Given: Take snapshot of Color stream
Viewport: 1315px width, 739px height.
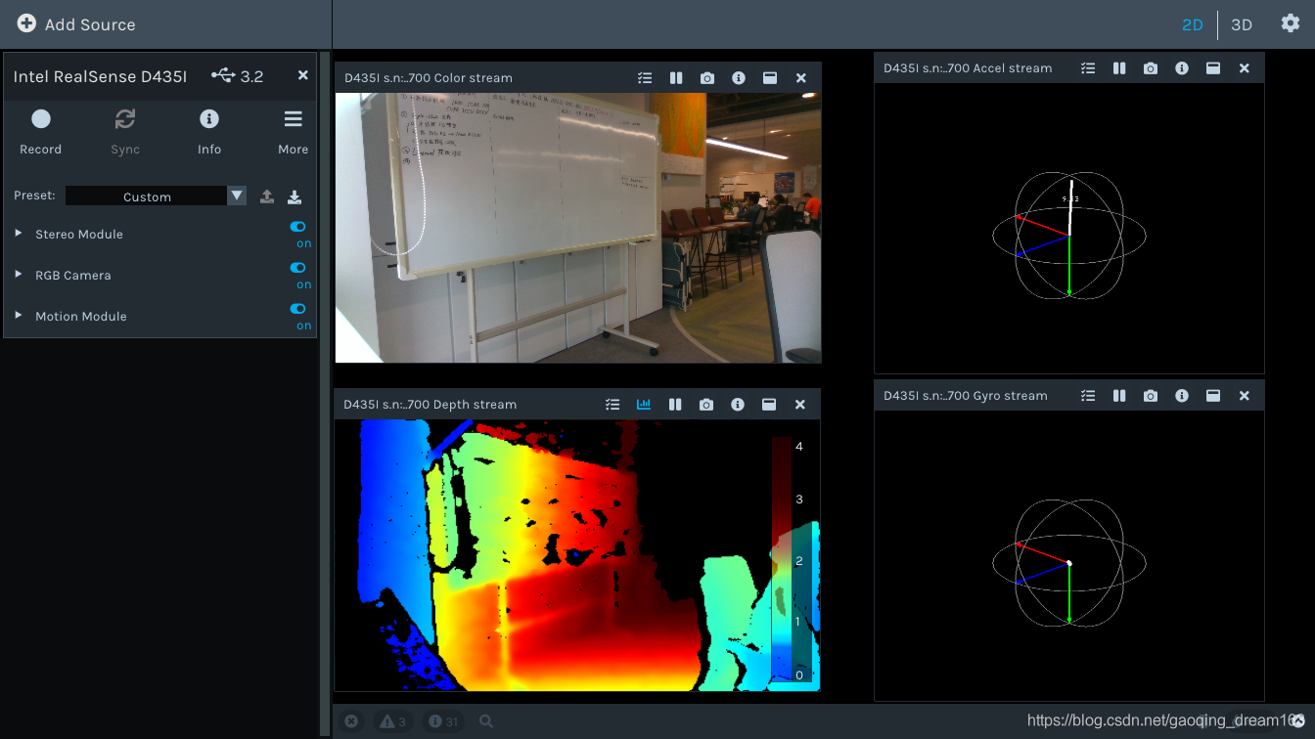Looking at the screenshot, I should point(707,78).
